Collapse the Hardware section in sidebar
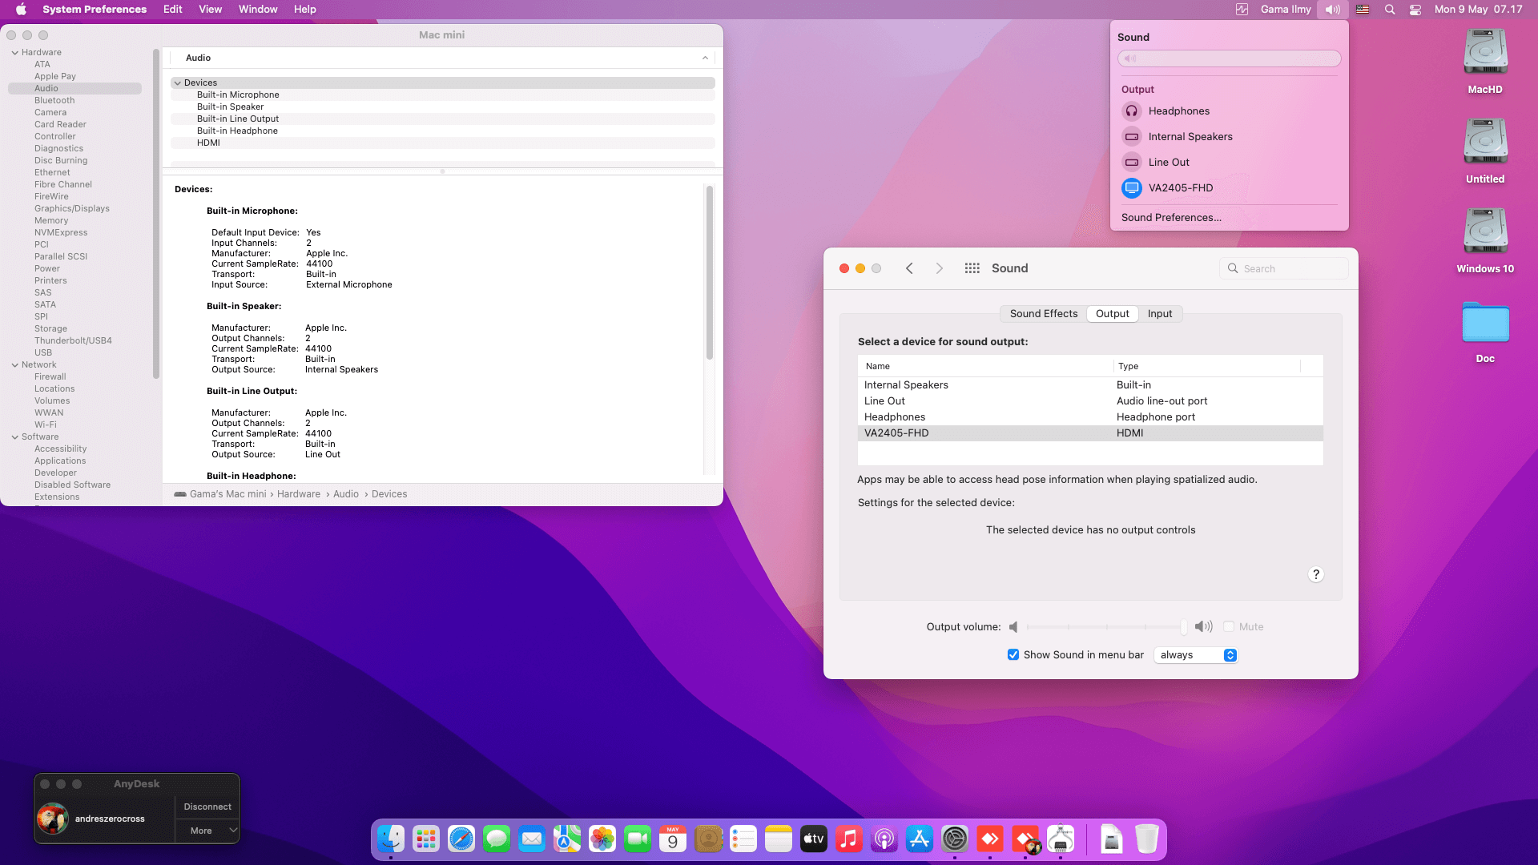 tap(14, 53)
